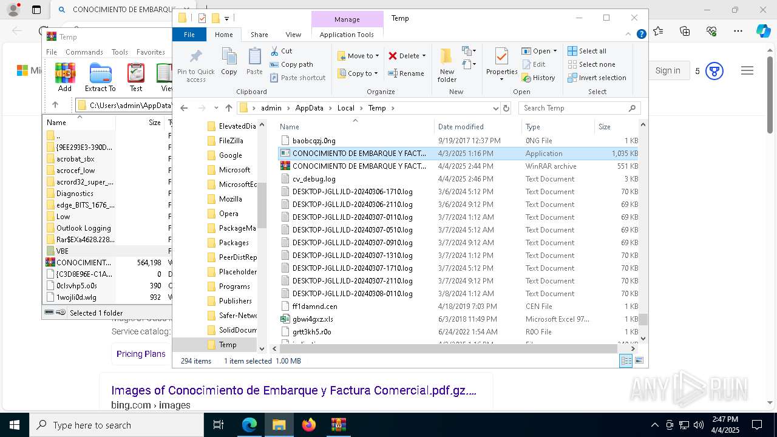Open the Open button dropdown arrow
Image resolution: width=777 pixels, height=437 pixels.
tap(555, 51)
